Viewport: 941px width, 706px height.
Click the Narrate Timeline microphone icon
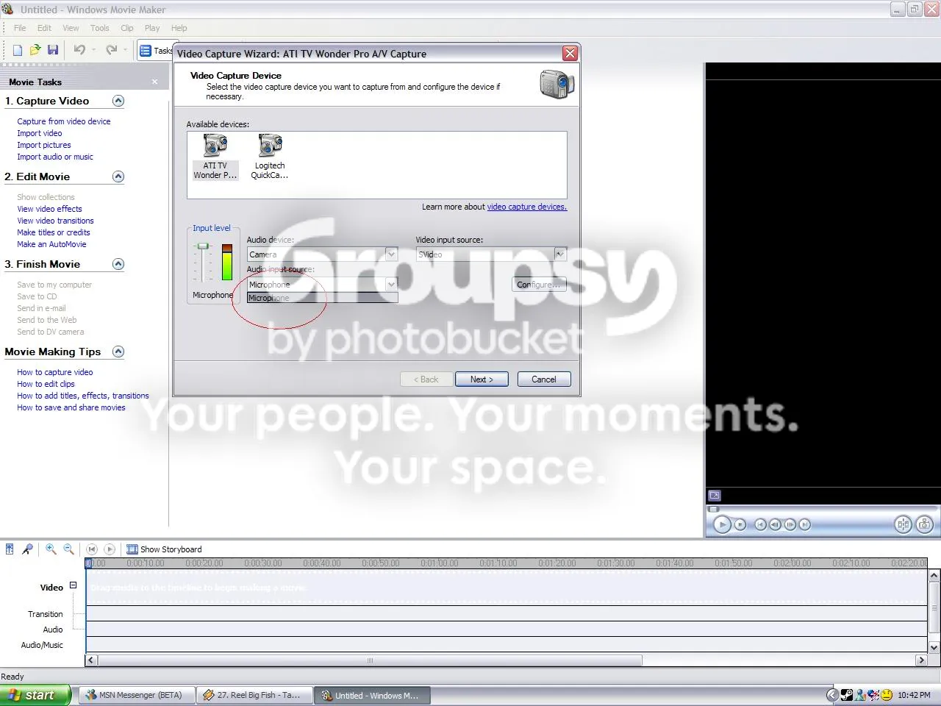tap(27, 549)
